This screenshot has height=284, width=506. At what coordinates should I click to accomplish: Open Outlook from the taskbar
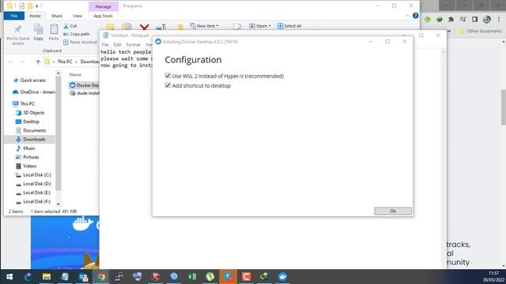point(83,277)
